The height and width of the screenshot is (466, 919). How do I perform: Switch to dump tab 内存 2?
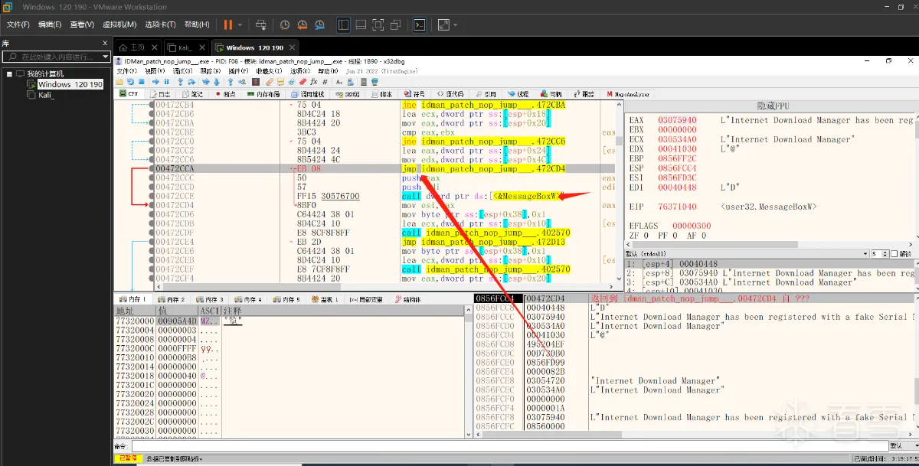click(x=173, y=299)
